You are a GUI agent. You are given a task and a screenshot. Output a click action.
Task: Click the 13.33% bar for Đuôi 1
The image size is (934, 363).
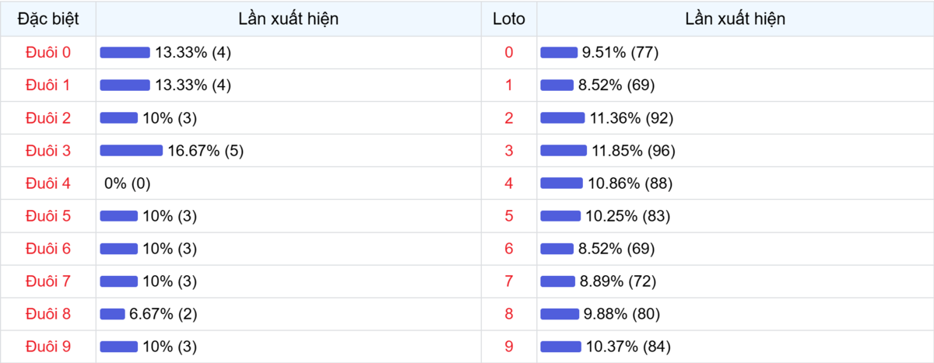125,86
